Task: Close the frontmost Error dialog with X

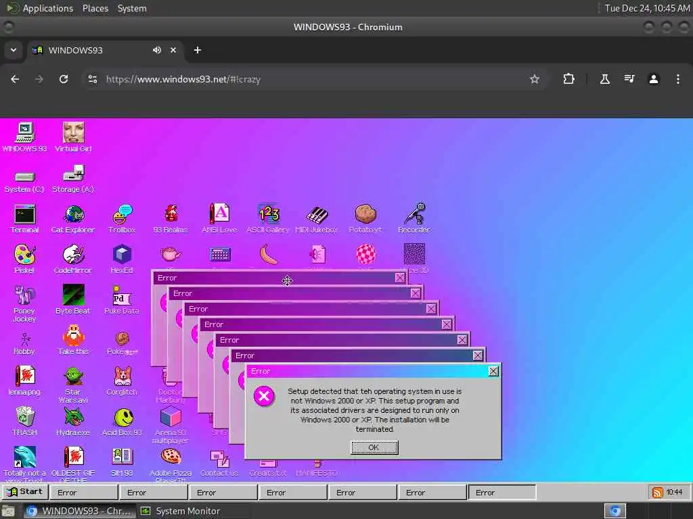Action: tap(493, 371)
